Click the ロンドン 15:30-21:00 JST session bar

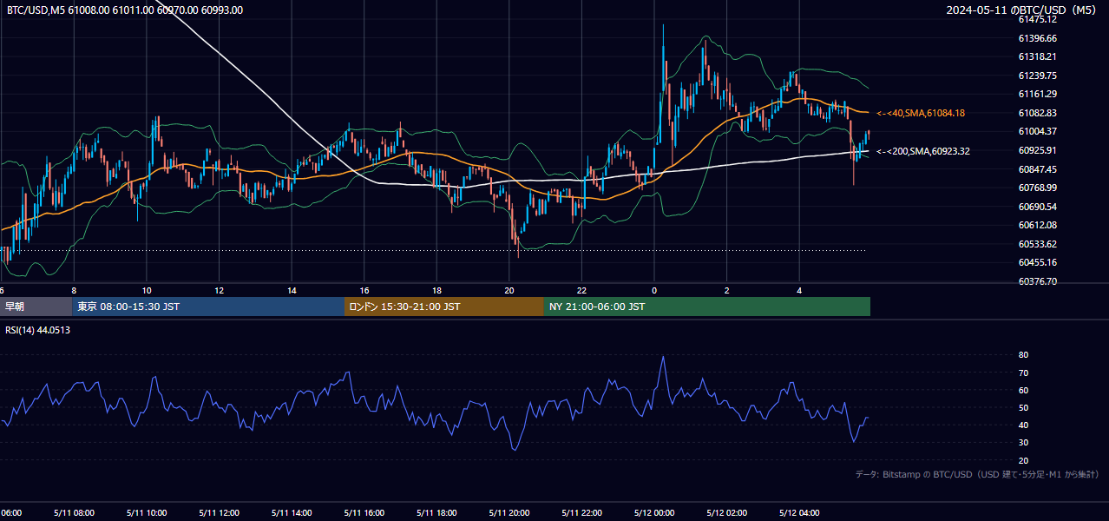[444, 307]
